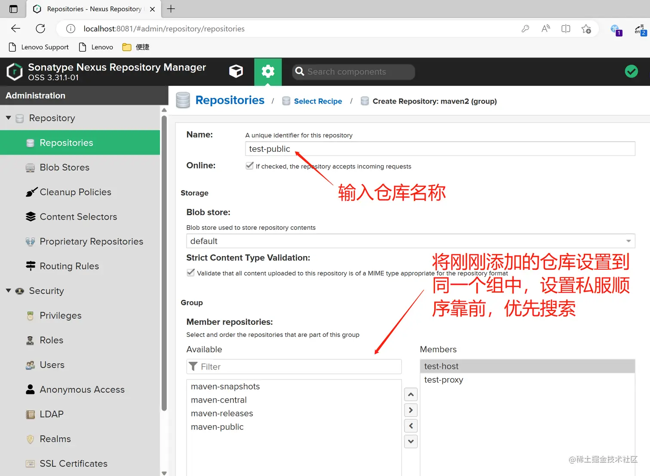The height and width of the screenshot is (476, 650).
Task: Toggle the Online checkbox
Action: point(249,166)
